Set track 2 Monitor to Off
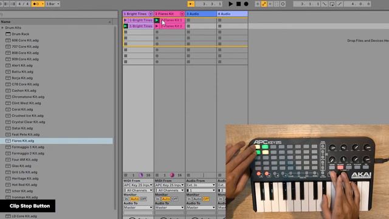This screenshot has width=389, height=219. [x=174, y=199]
